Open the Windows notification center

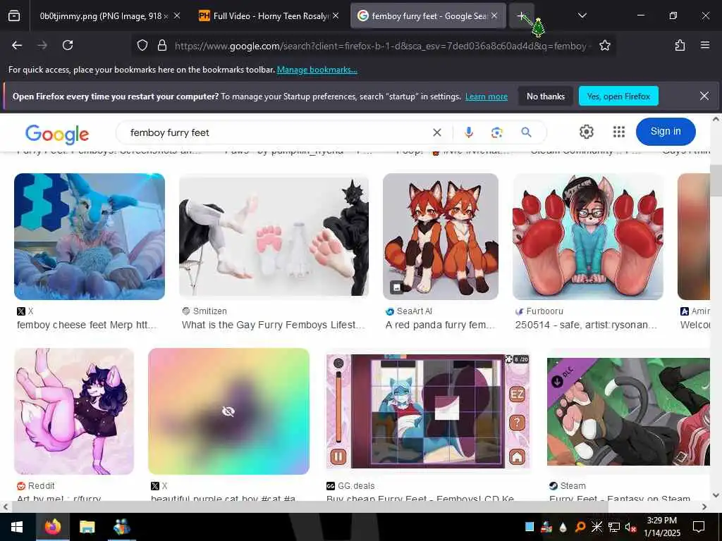pyautogui.click(x=699, y=527)
